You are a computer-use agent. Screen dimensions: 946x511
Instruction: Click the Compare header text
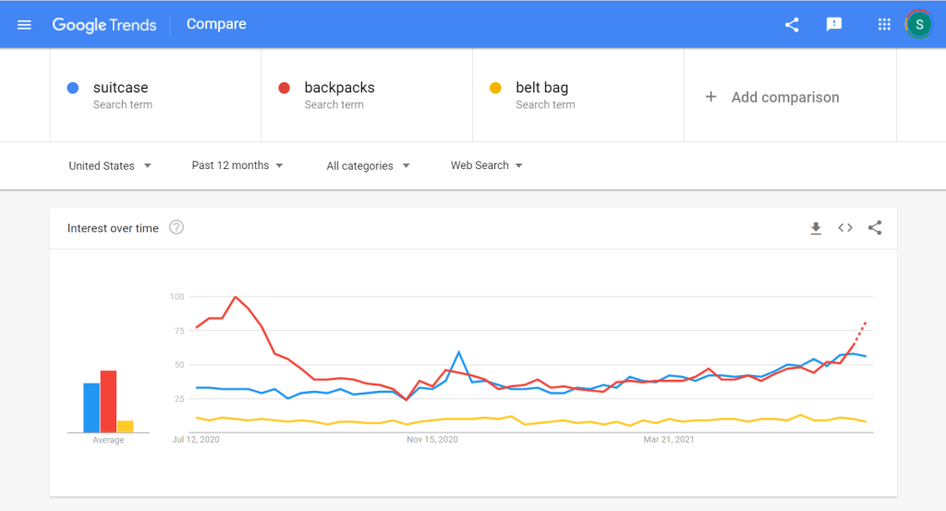click(x=216, y=24)
